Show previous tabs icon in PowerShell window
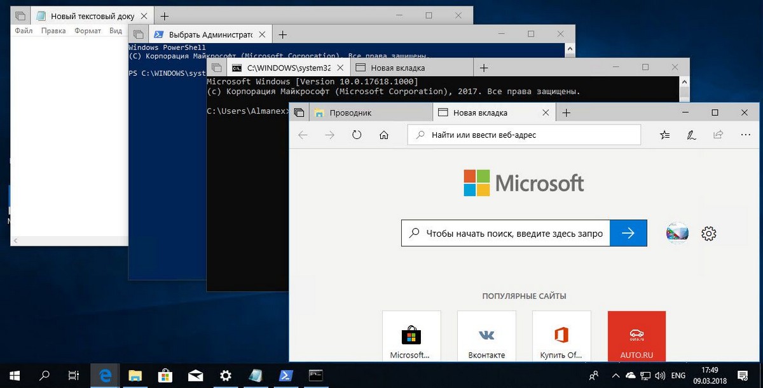This screenshot has width=763, height=388. (x=138, y=34)
